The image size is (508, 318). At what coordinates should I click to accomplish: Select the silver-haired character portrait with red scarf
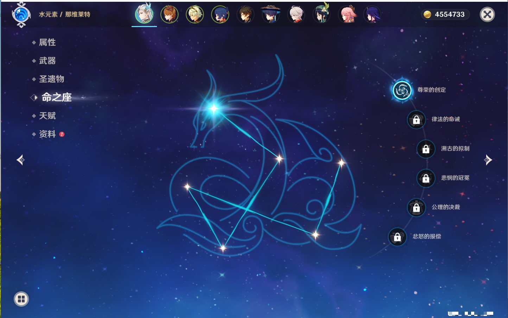pos(296,14)
